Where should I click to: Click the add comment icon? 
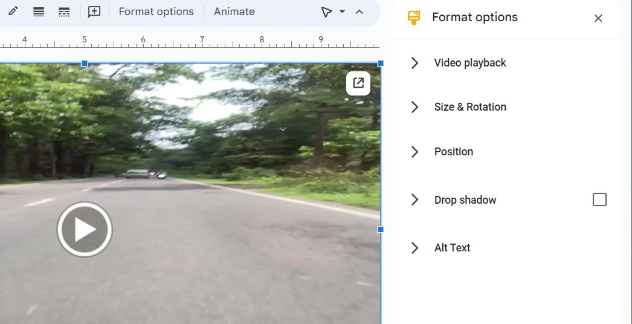94,11
